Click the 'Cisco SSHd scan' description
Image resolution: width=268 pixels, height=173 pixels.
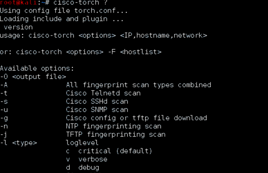pyautogui.click(x=97, y=101)
